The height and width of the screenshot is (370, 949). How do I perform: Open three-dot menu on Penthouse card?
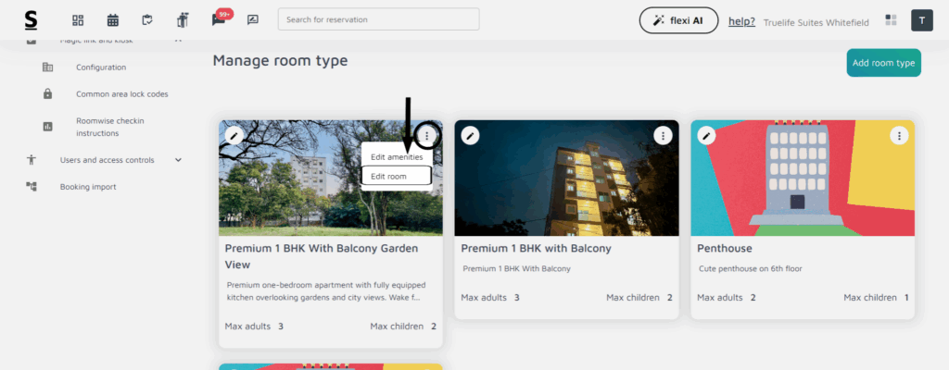(x=898, y=136)
